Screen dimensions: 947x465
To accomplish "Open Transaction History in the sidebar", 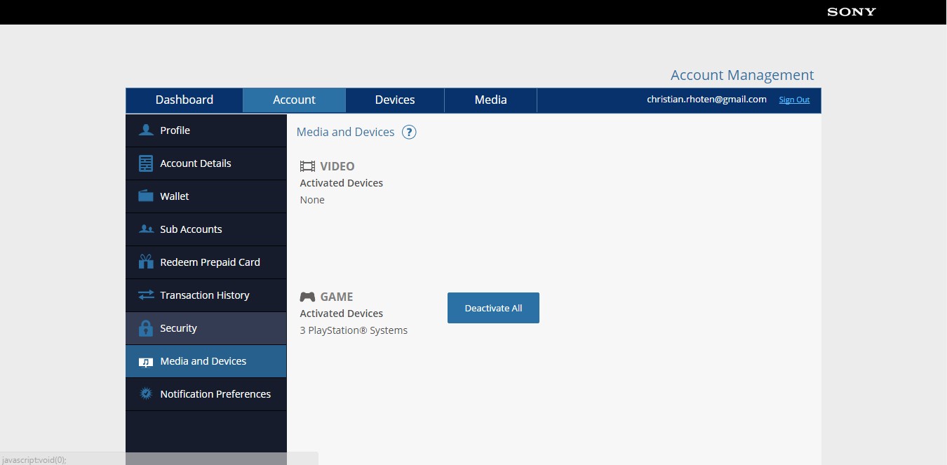I will click(206, 295).
